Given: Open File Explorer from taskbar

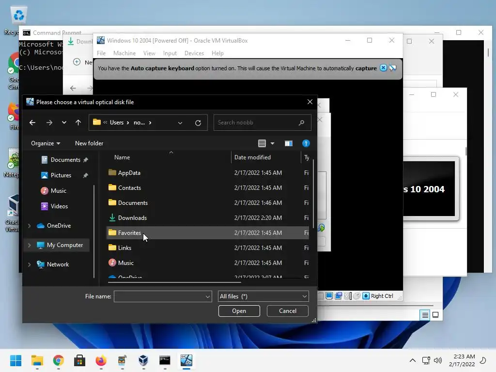Looking at the screenshot, I should pyautogui.click(x=37, y=360).
